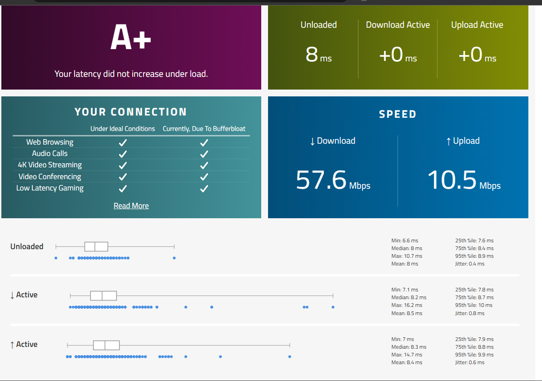Click the box in the Unloaded box plot
This screenshot has height=381, width=542.
96,246
